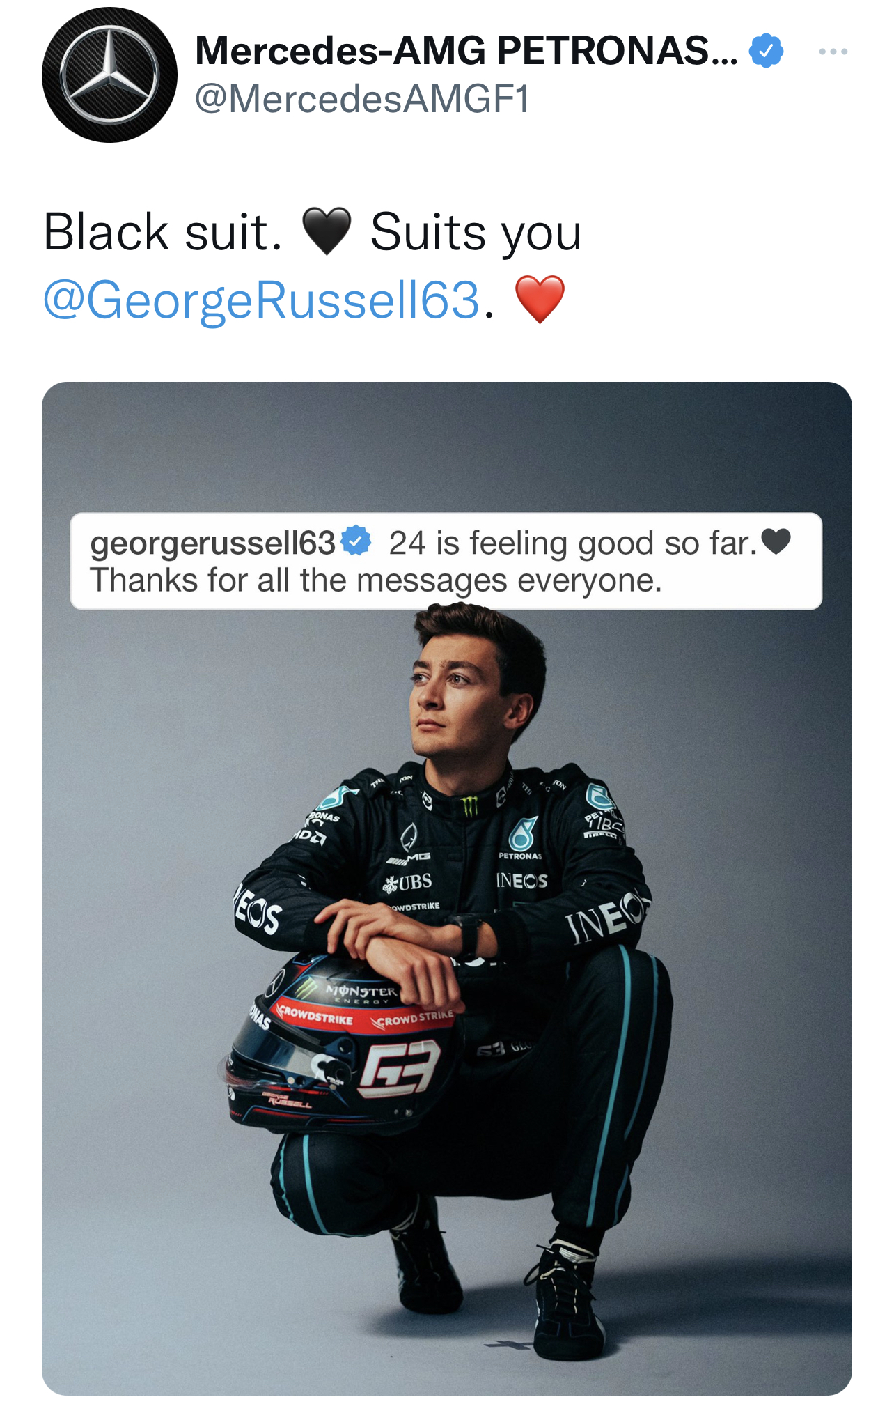This screenshot has height=1404, width=894.
Task: Click the blue verified badge beside Mercedes-AMG PETRONAS
Action: point(766,51)
